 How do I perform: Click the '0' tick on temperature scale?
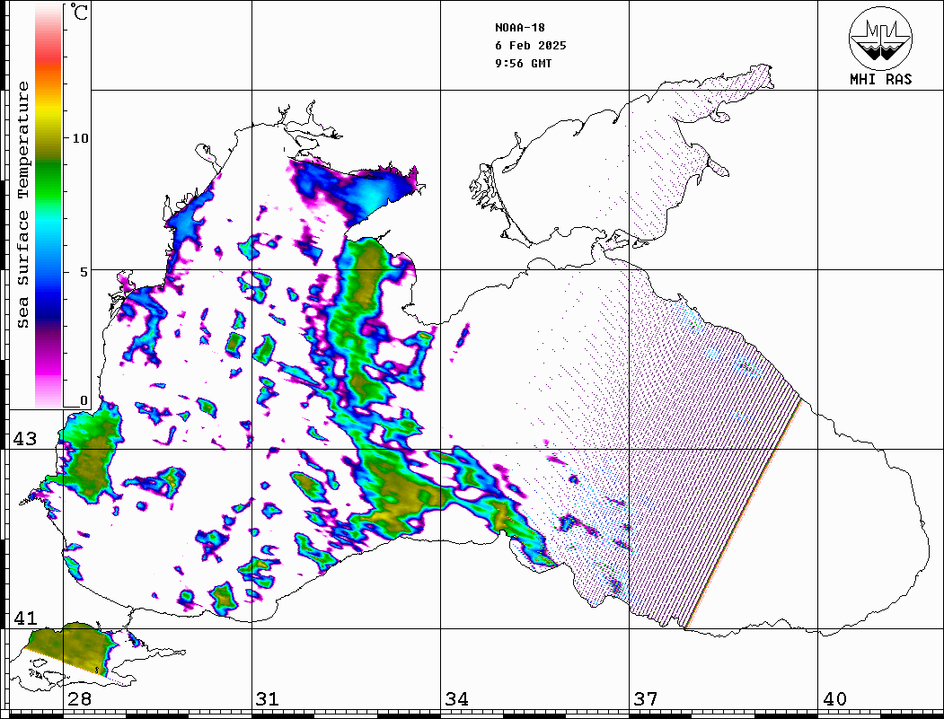pyautogui.click(x=84, y=400)
